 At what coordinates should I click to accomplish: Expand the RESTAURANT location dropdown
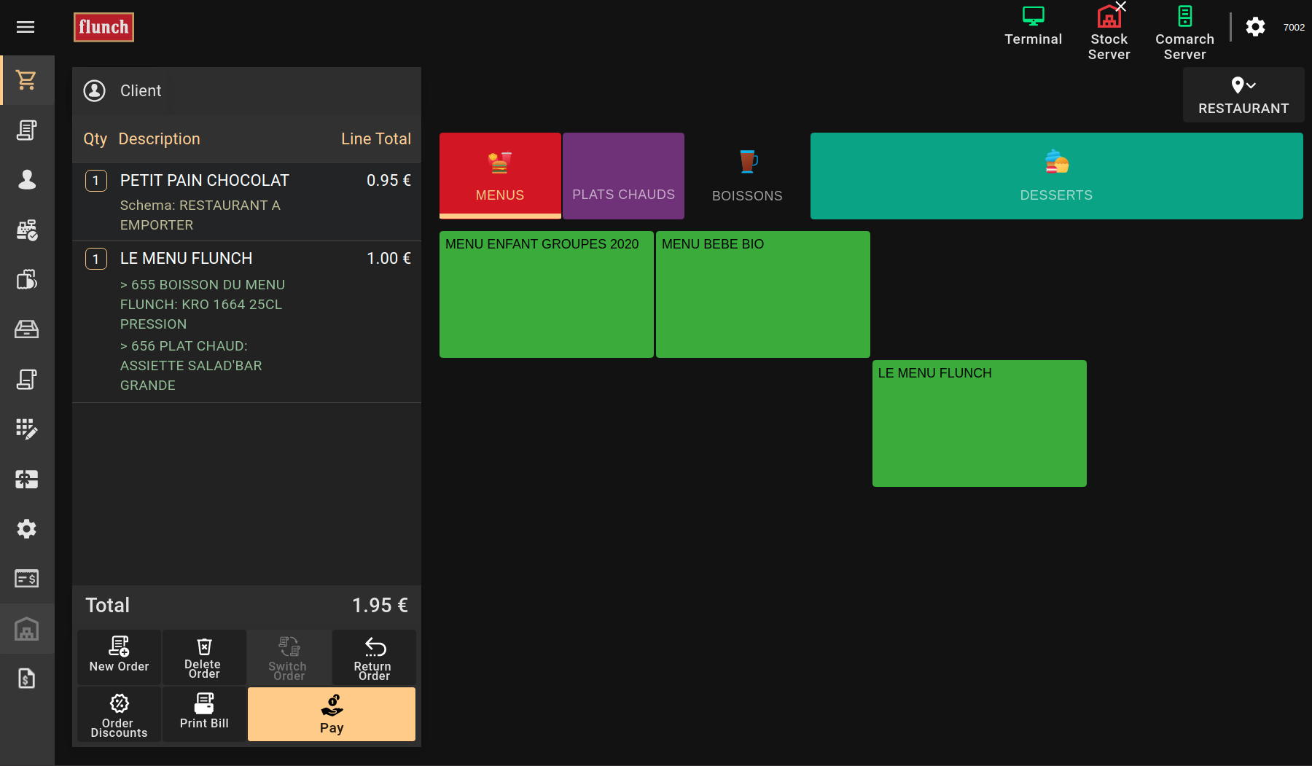(1243, 95)
